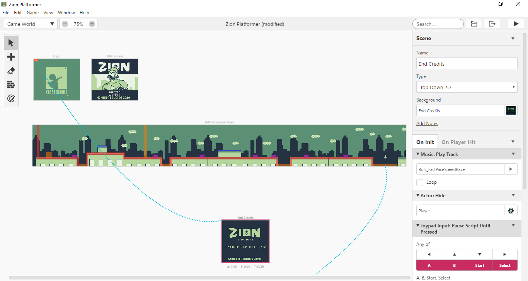The height and width of the screenshot is (281, 528).
Task: Select the arrow Select tool
Action: pos(11,43)
